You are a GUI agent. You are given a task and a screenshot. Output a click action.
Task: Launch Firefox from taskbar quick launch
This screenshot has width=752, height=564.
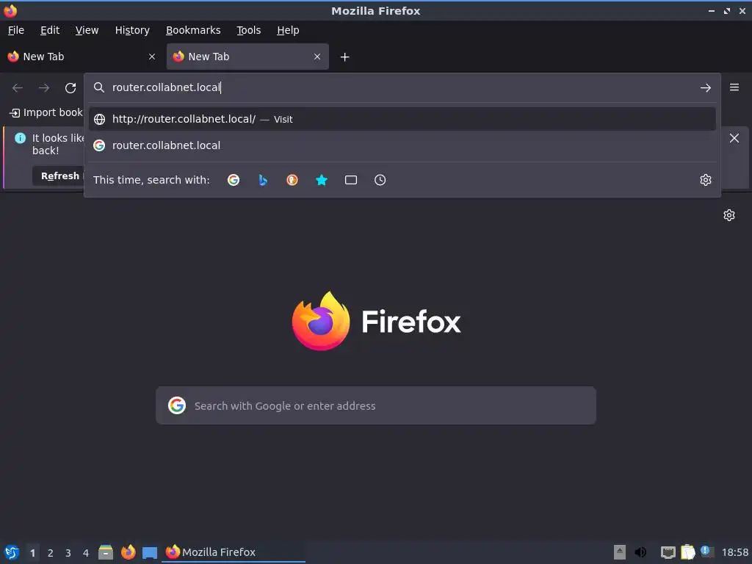(128, 552)
